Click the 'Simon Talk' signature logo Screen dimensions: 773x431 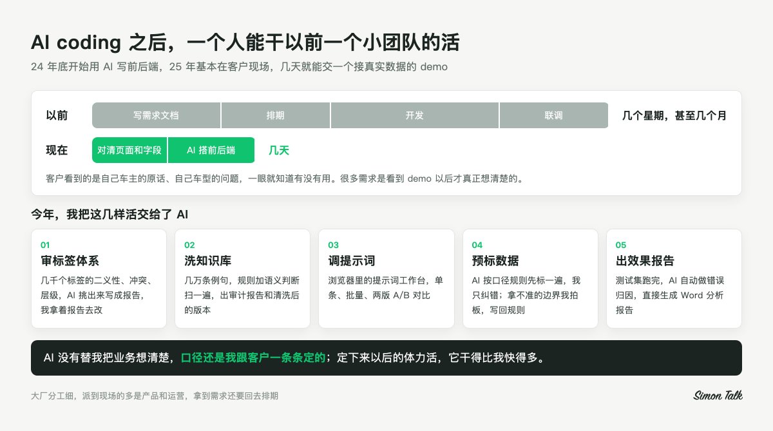[x=718, y=396]
